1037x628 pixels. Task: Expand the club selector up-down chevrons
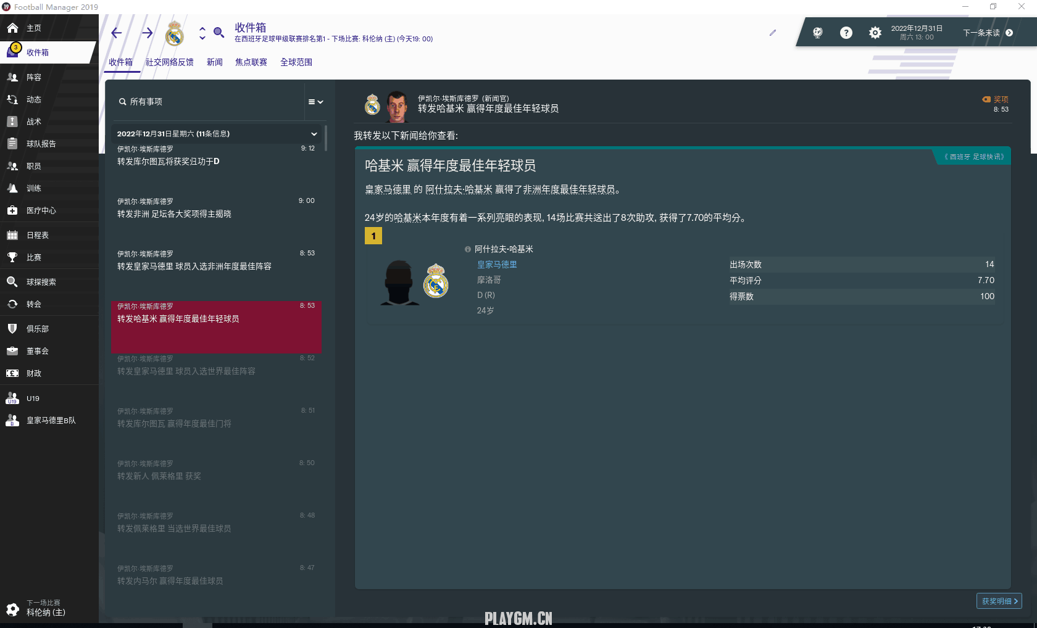tap(202, 33)
